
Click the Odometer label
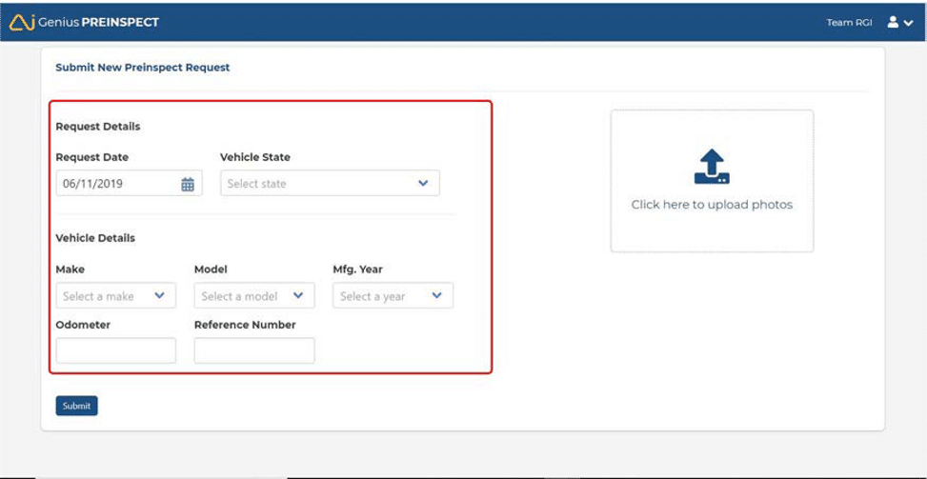click(x=83, y=325)
